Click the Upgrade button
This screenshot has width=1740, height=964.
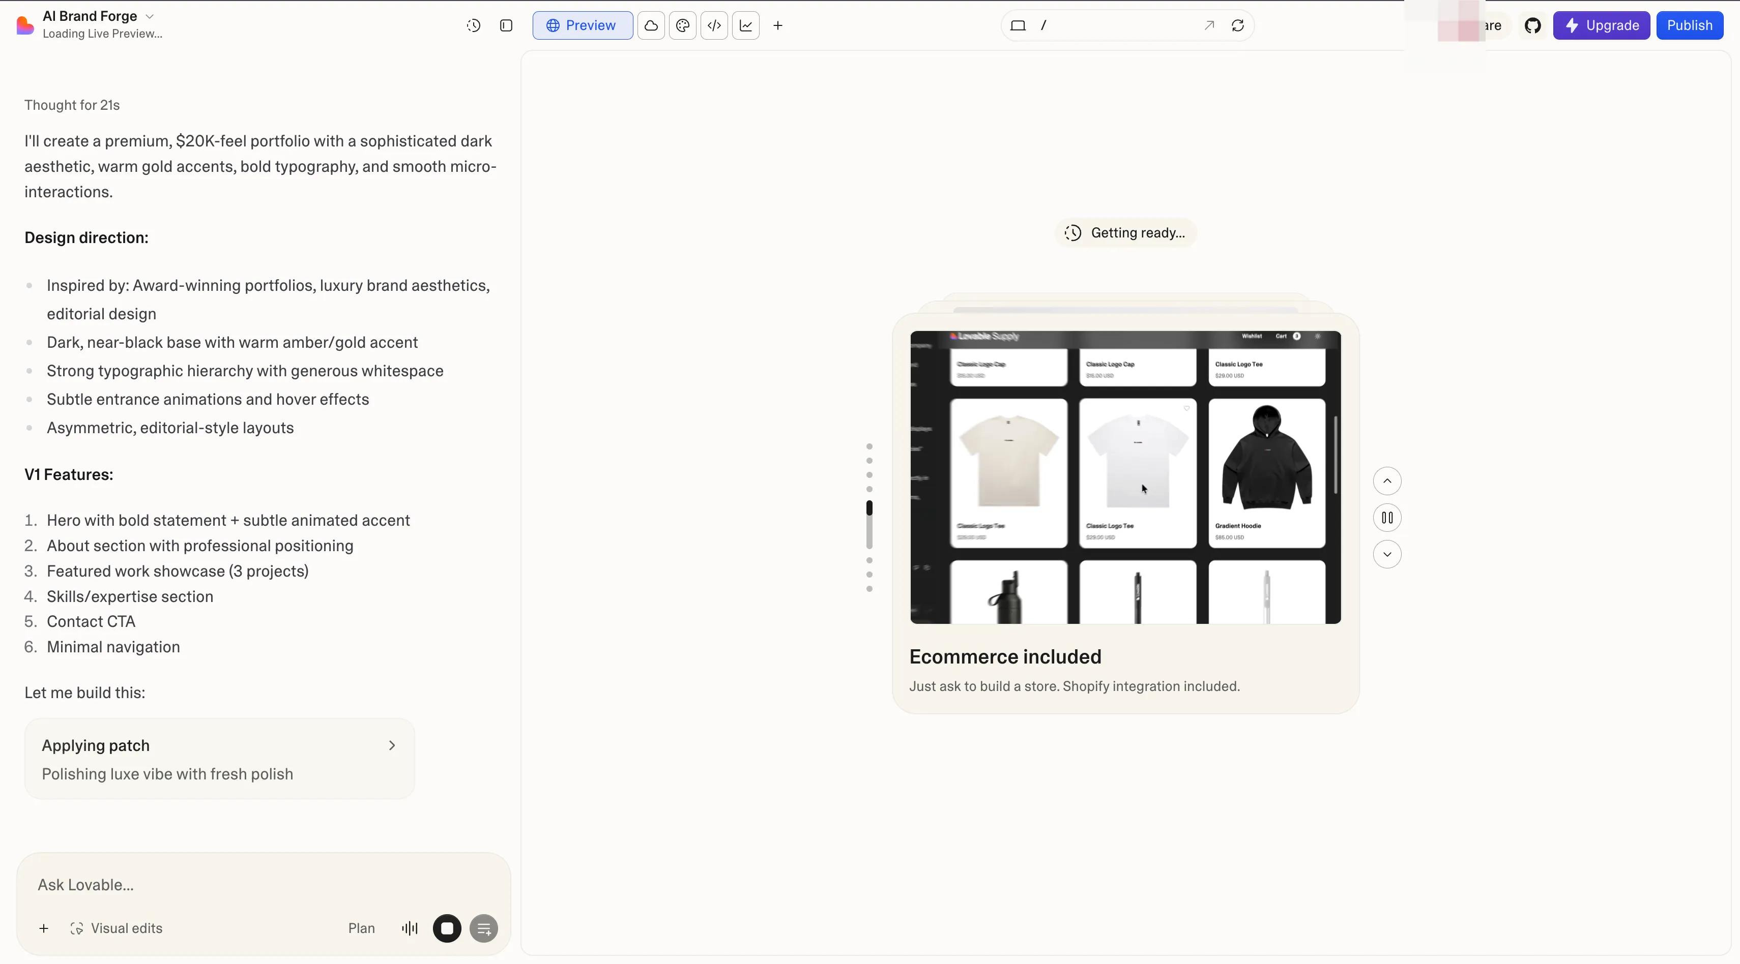1601,25
